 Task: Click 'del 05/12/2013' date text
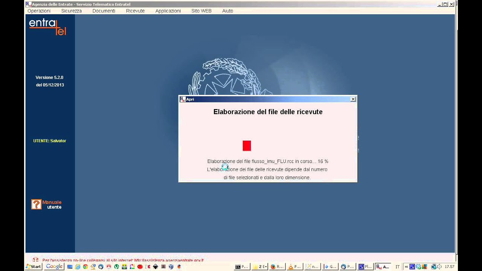(50, 85)
